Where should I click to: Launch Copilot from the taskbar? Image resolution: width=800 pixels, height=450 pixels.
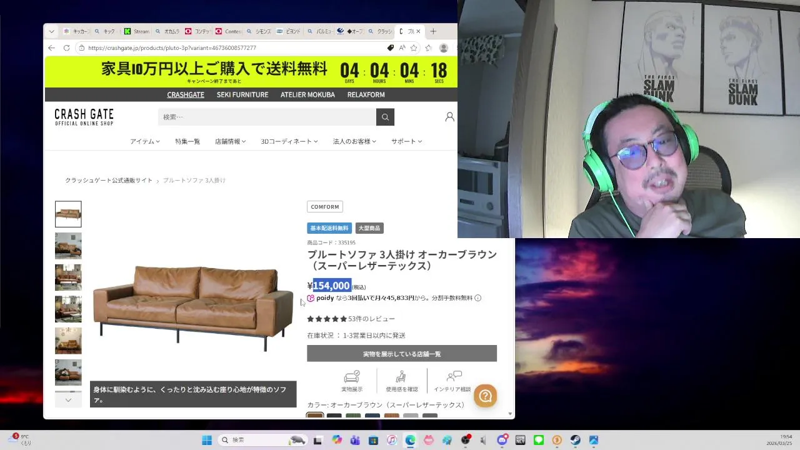coord(337,440)
